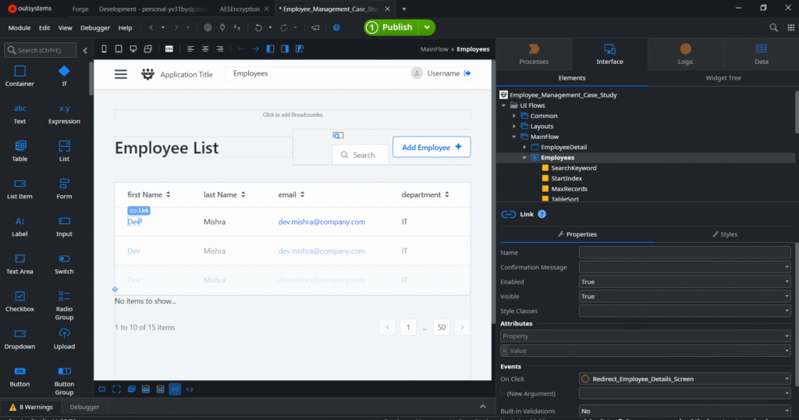Switch to the Styles tab

725,234
